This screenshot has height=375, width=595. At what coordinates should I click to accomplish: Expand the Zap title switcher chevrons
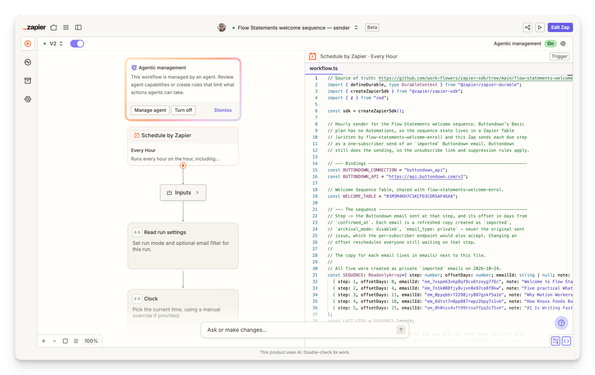(356, 27)
